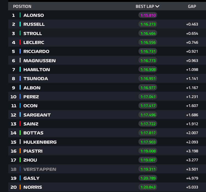The image size is (206, 192).
Task: Select the RICCIARDO driver name
Action: [36, 51]
